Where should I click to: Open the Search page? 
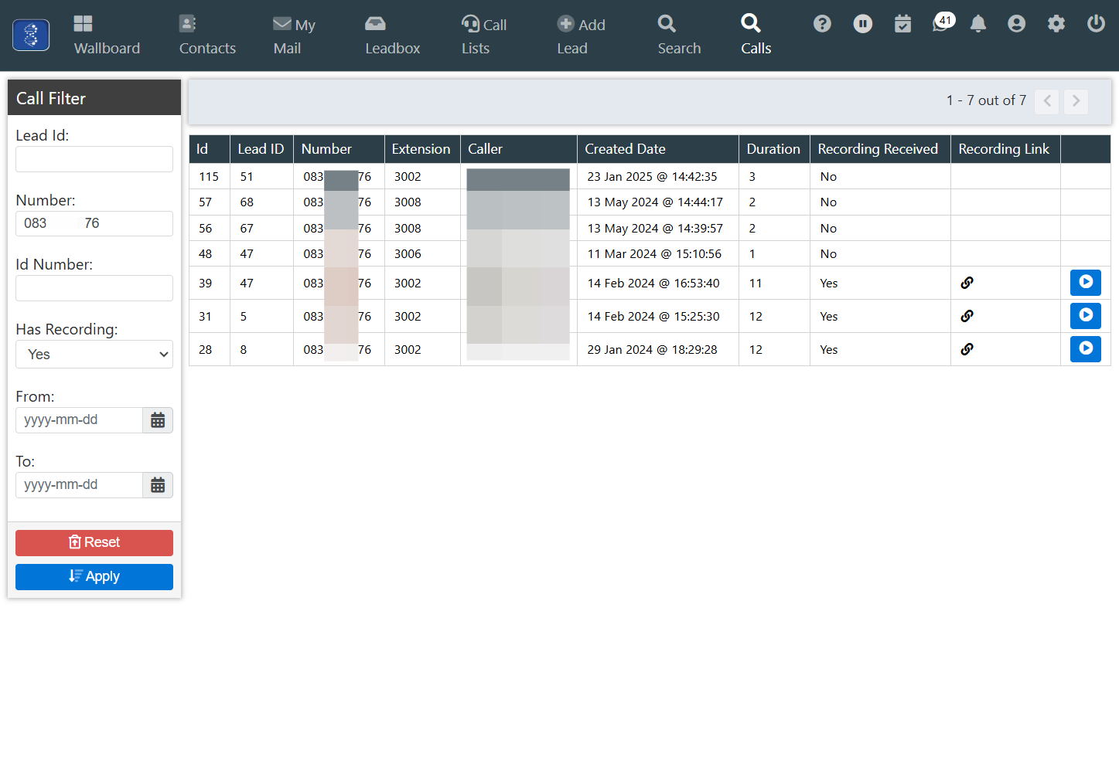679,36
